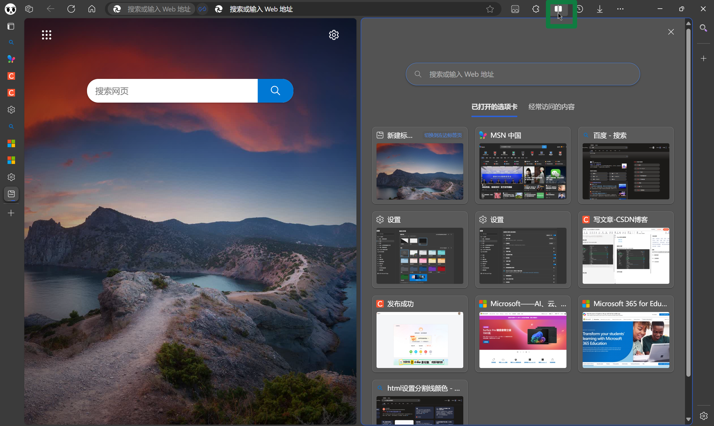The width and height of the screenshot is (714, 426).
Task: Open the browser extensions icon
Action: pos(536,9)
